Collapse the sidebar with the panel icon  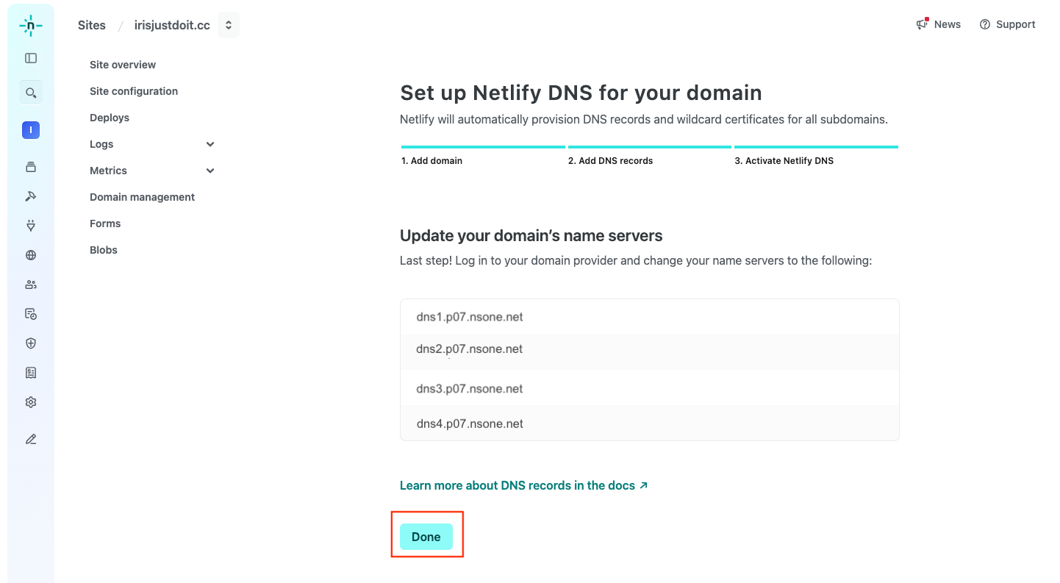coord(31,58)
